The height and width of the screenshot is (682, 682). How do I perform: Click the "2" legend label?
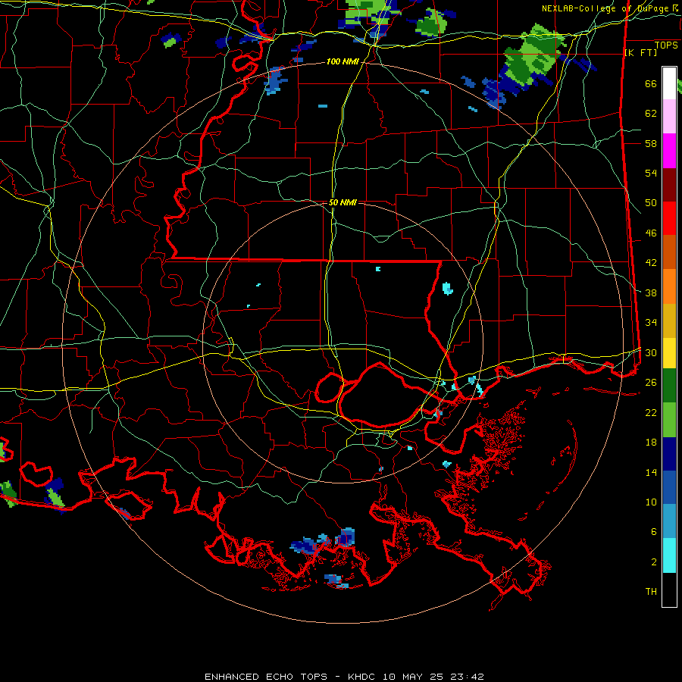click(x=654, y=562)
